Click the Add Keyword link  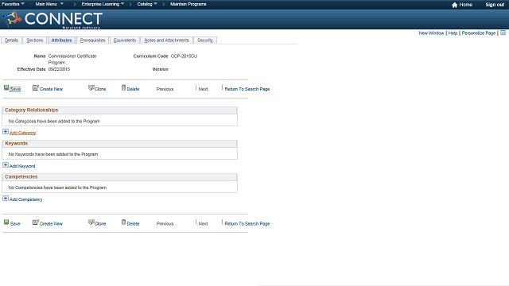[x=22, y=166]
